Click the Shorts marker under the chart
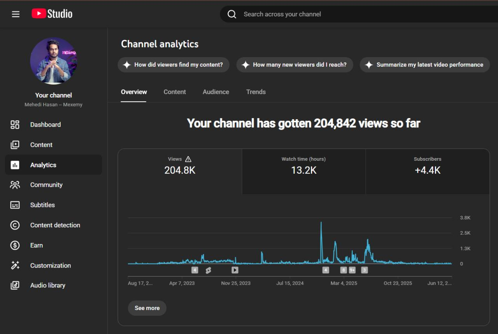The width and height of the screenshot is (498, 334). coord(208,270)
